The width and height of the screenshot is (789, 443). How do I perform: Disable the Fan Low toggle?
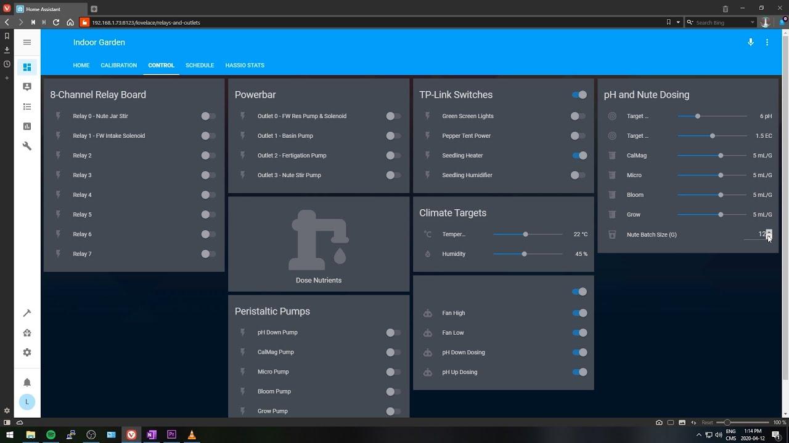pyautogui.click(x=579, y=332)
